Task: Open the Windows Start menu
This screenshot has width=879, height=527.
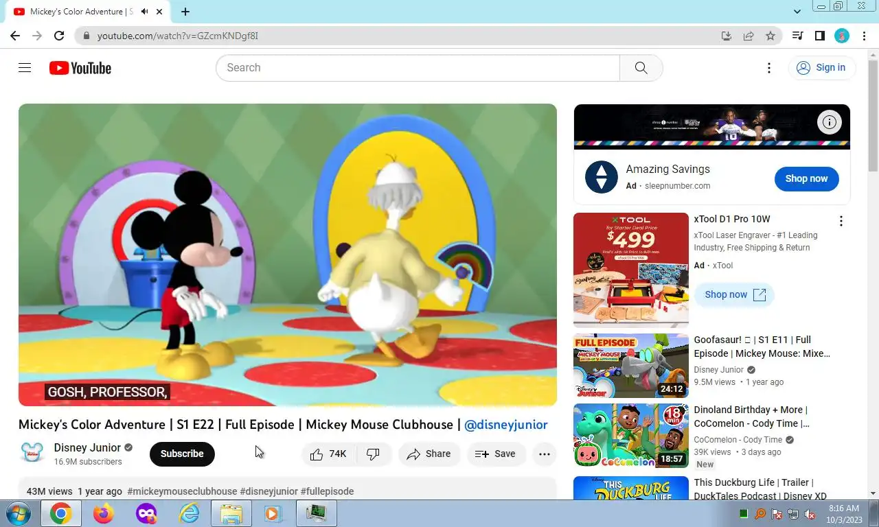Action: (18, 513)
